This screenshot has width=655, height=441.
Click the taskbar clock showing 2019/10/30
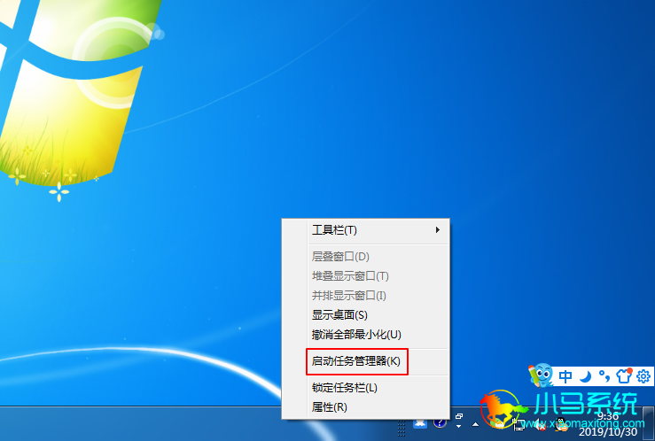pyautogui.click(x=608, y=424)
